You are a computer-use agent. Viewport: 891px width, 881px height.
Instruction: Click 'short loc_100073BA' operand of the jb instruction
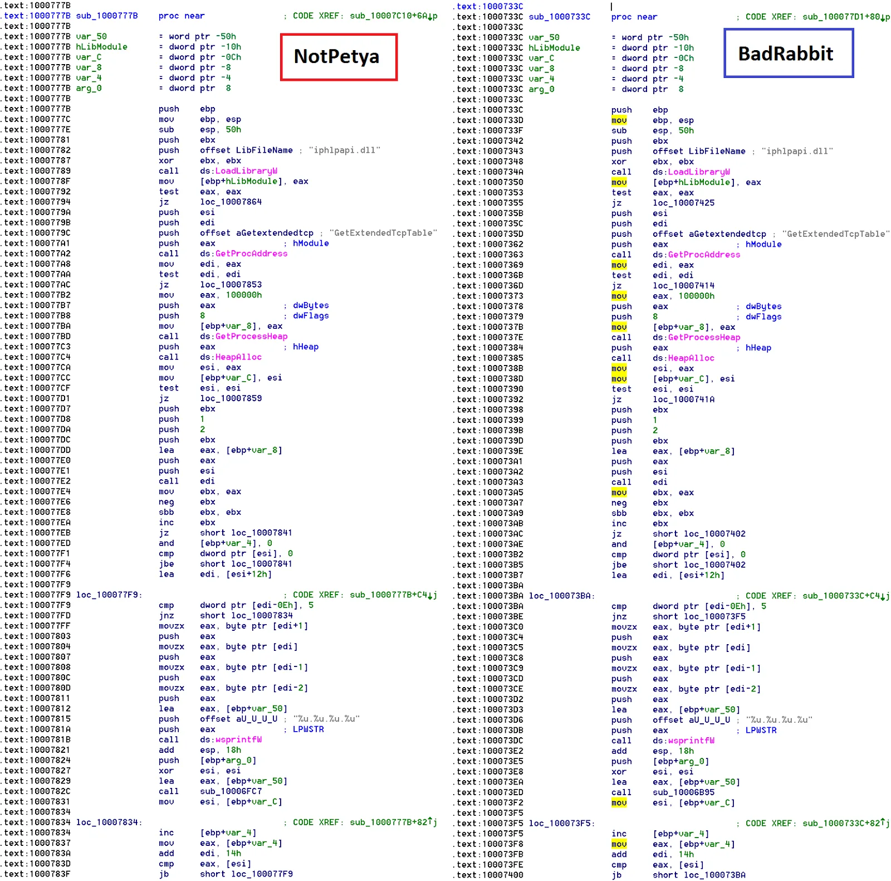click(699, 875)
